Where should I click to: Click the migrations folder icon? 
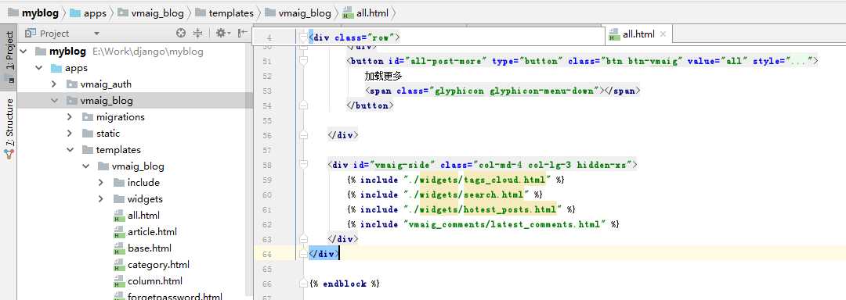pyautogui.click(x=88, y=117)
